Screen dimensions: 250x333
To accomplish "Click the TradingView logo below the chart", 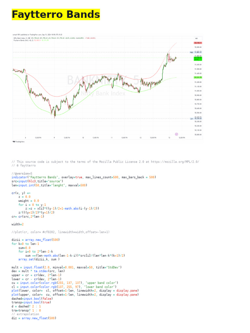I will [x=19, y=142].
